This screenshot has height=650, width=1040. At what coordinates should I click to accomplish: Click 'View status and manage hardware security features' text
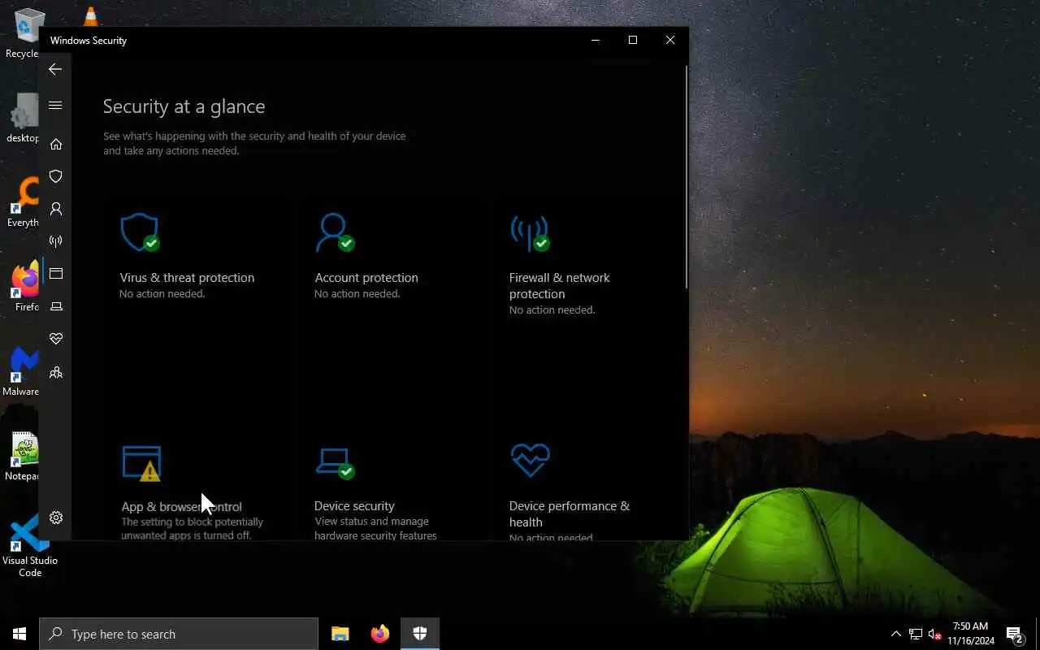click(375, 529)
